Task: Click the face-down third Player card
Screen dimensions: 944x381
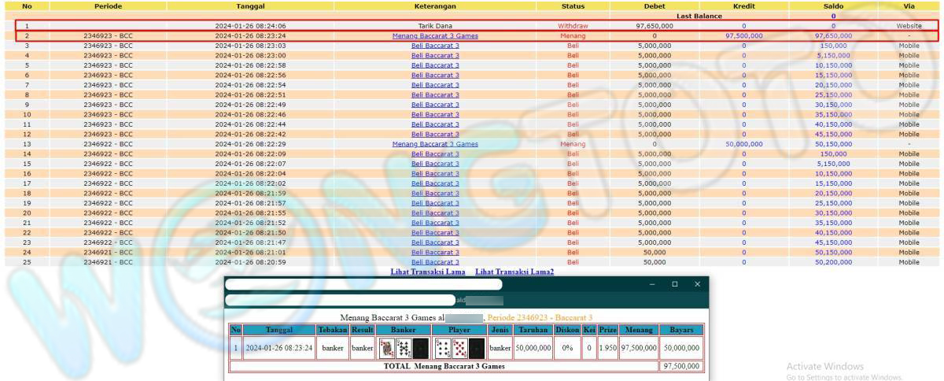Action: [x=477, y=348]
